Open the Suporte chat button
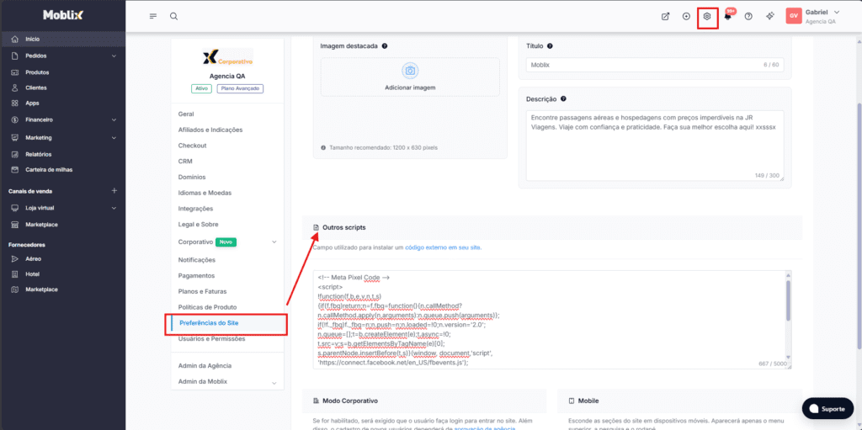 [x=826, y=408]
